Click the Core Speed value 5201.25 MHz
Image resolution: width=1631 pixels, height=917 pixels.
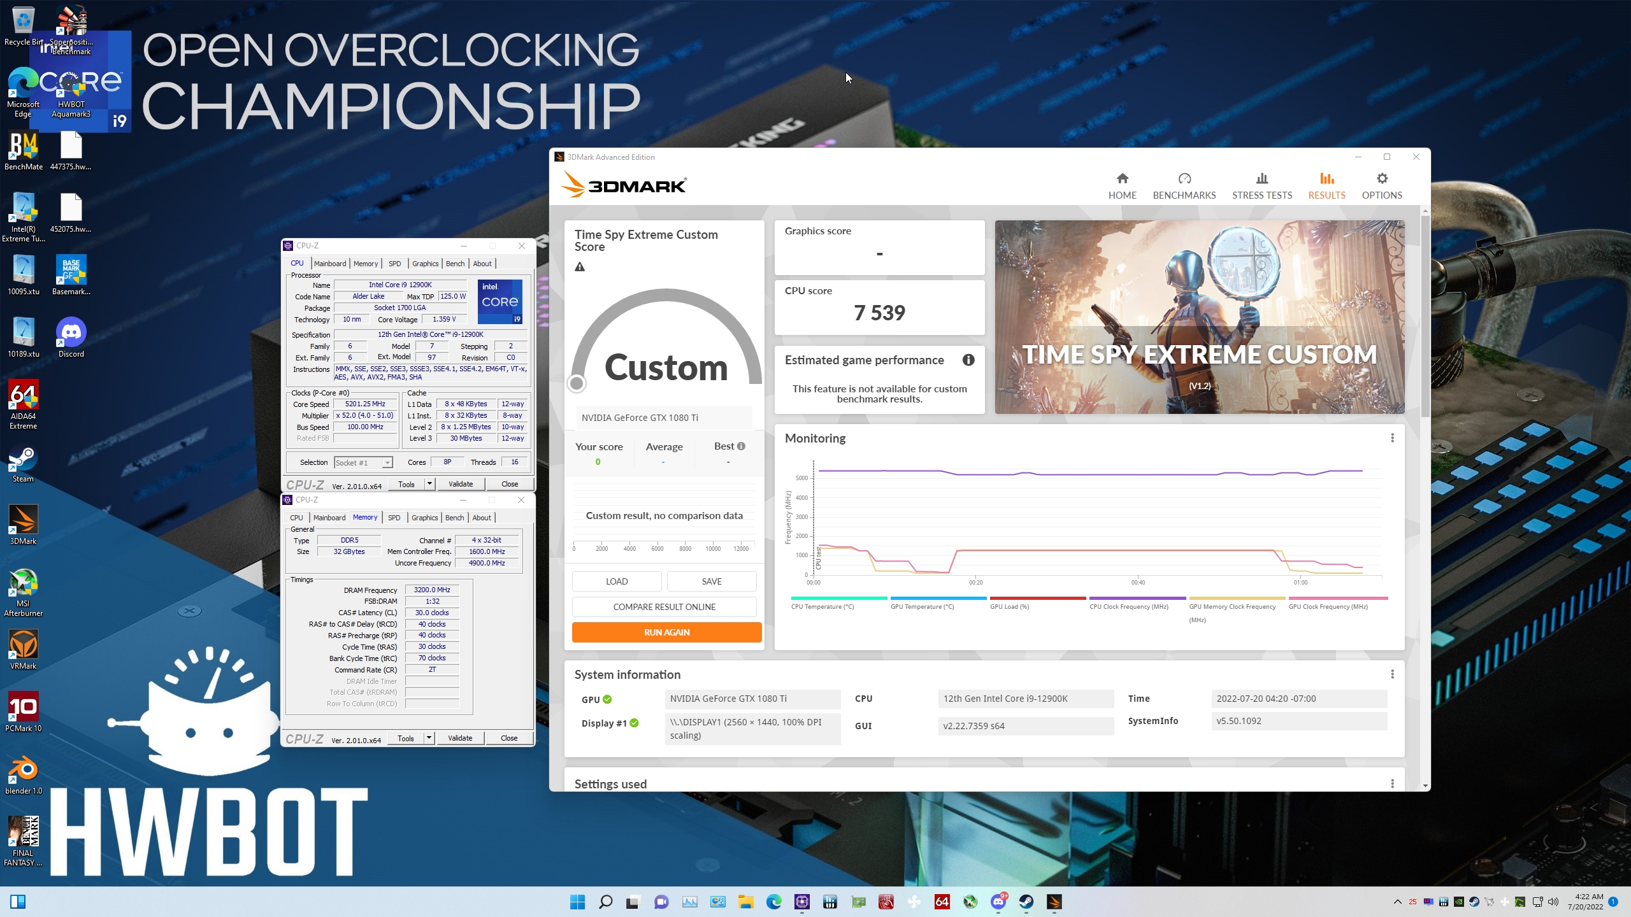(x=365, y=404)
